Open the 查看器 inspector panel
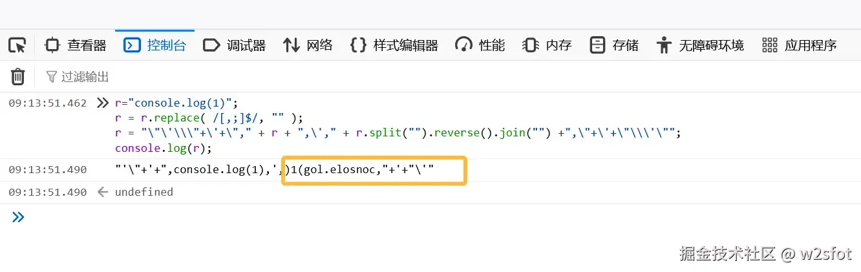The height and width of the screenshot is (272, 861). click(x=76, y=45)
